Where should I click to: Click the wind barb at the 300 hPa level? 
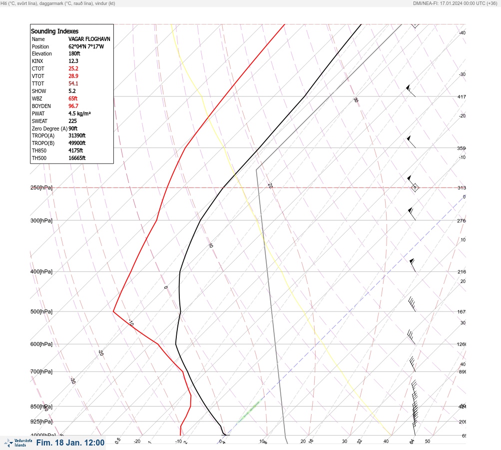412,214
